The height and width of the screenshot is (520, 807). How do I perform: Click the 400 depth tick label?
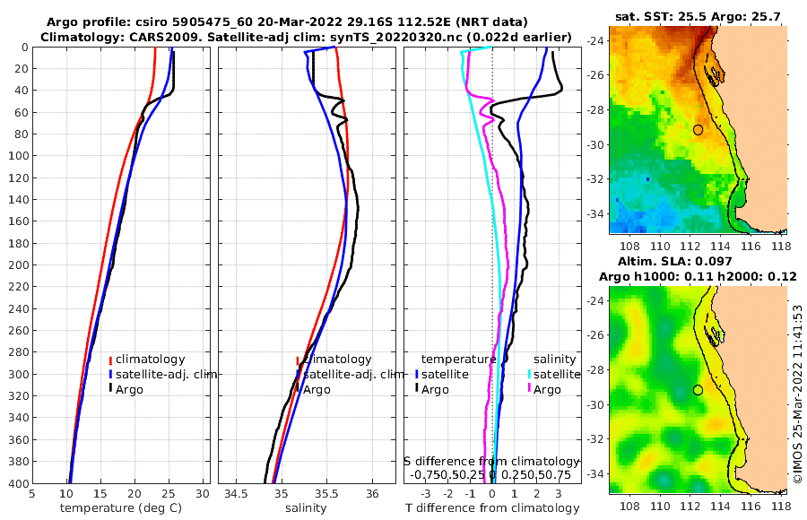[x=19, y=483]
